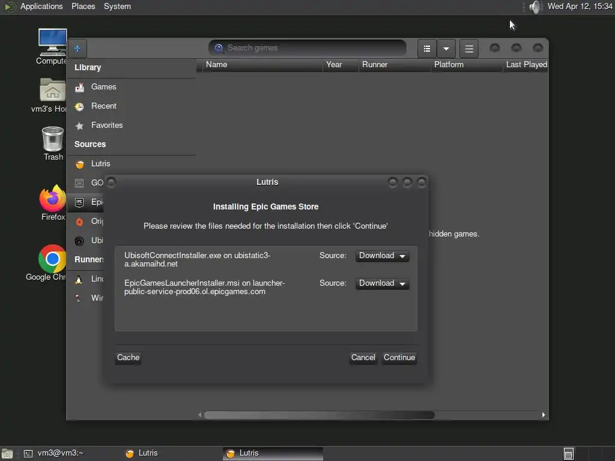Sort the game list by Year column
The width and height of the screenshot is (615, 461).
[x=341, y=65]
